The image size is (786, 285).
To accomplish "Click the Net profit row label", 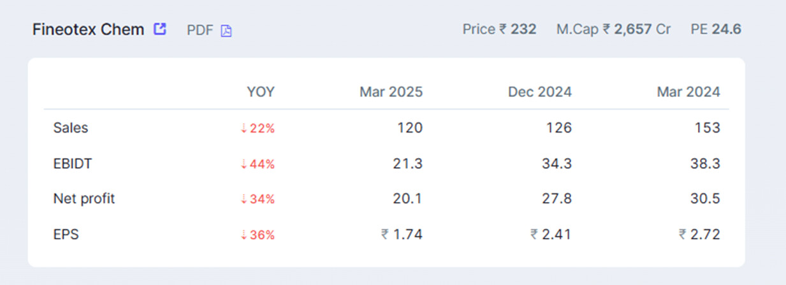I will tap(82, 199).
